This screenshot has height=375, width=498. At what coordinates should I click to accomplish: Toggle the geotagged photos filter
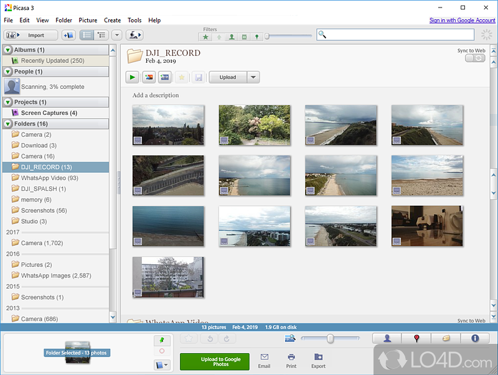(x=256, y=37)
